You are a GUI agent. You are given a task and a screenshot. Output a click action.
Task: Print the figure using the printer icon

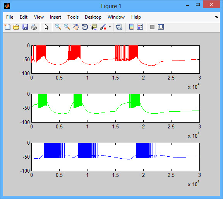[34, 27]
